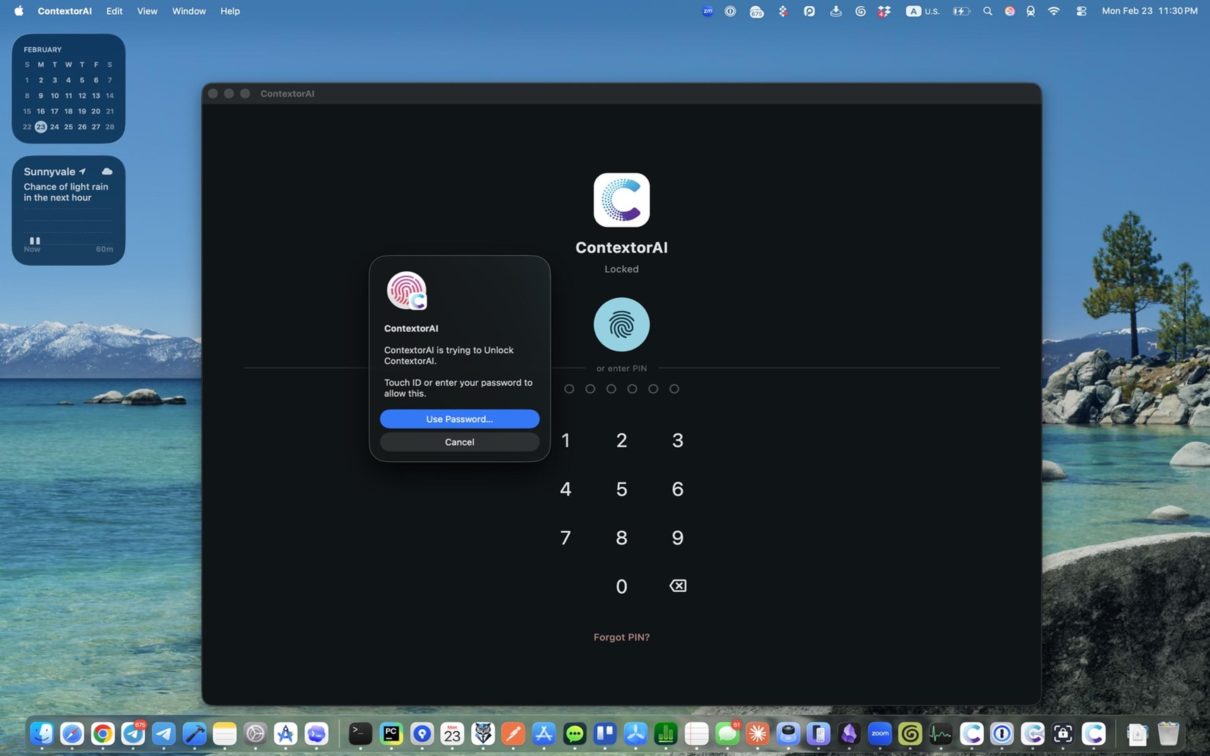Open the View menu
This screenshot has height=756, width=1210.
pos(147,10)
